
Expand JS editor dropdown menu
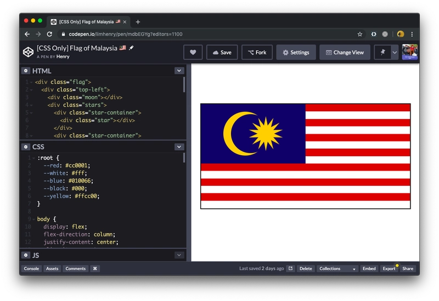[x=179, y=255]
